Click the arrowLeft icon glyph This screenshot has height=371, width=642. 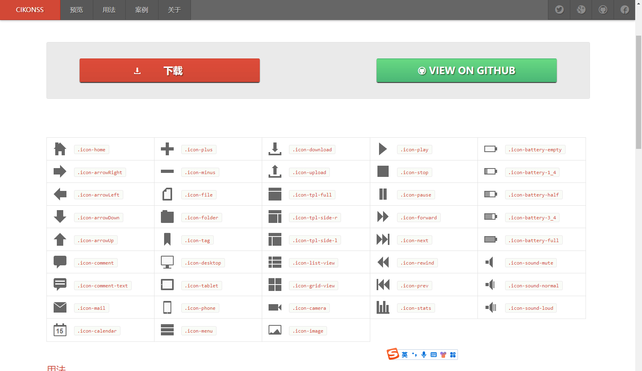(60, 194)
